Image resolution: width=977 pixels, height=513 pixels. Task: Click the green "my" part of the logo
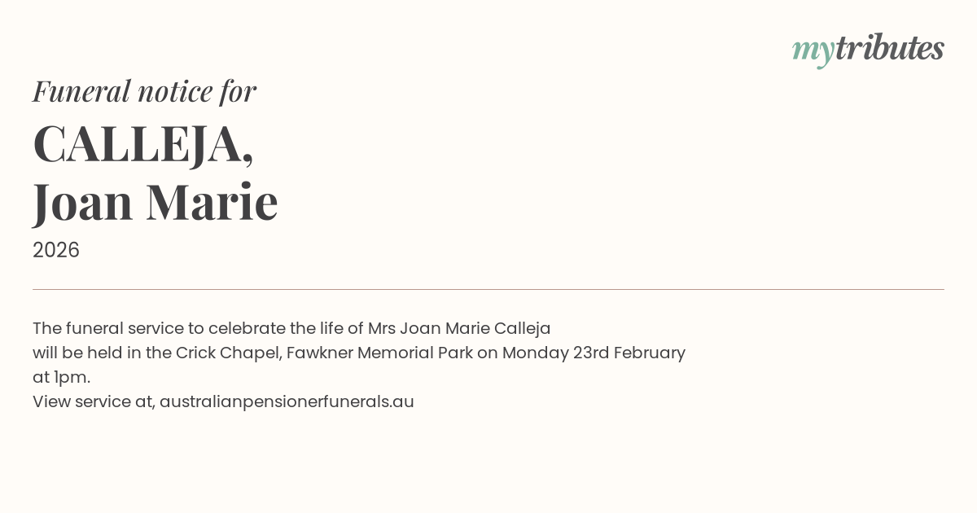(813, 50)
